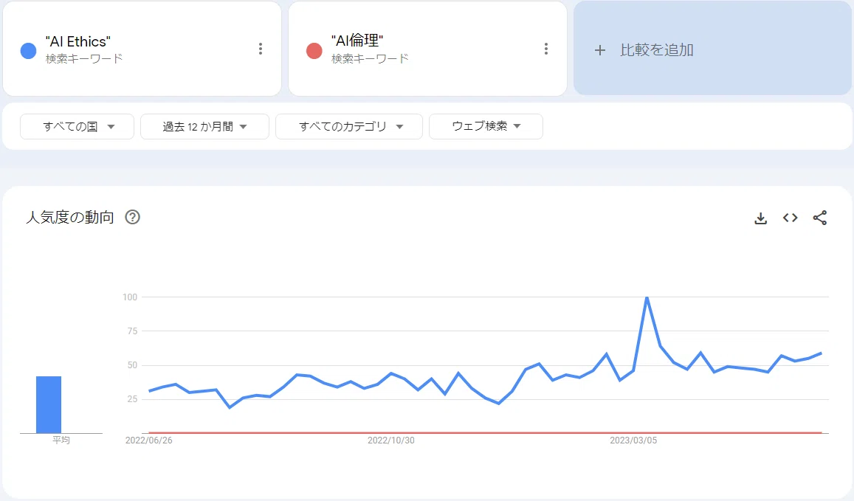Download the interest over time CSV
The width and height of the screenshot is (854, 501).
760,218
